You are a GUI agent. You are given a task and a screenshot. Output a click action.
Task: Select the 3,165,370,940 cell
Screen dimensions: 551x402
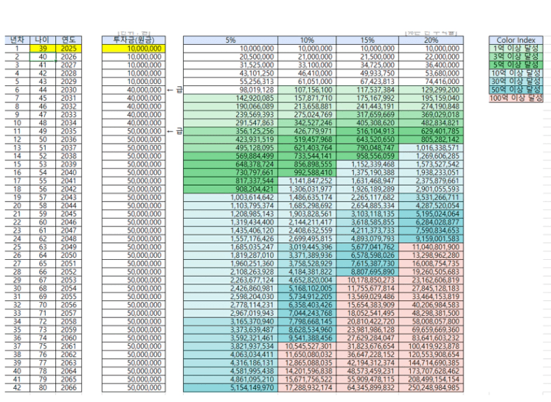pos(230,321)
